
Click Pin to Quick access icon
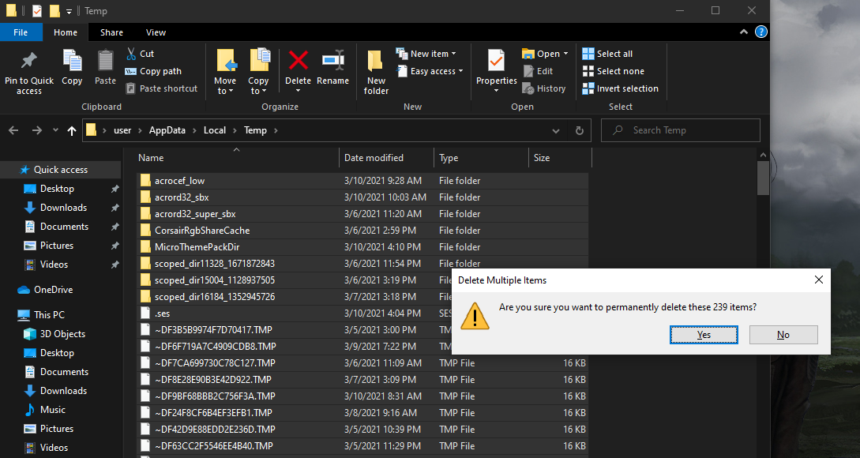pos(29,62)
